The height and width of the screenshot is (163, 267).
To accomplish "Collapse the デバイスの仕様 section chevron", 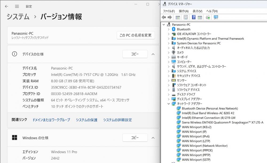I will click(153, 54).
